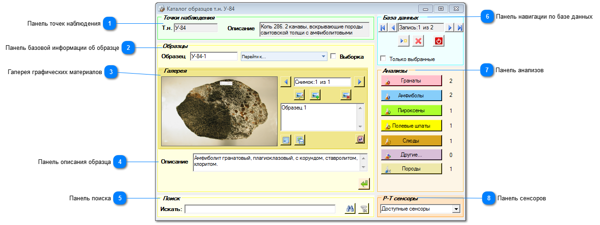Click the rock sample thumbnail

tap(219, 111)
